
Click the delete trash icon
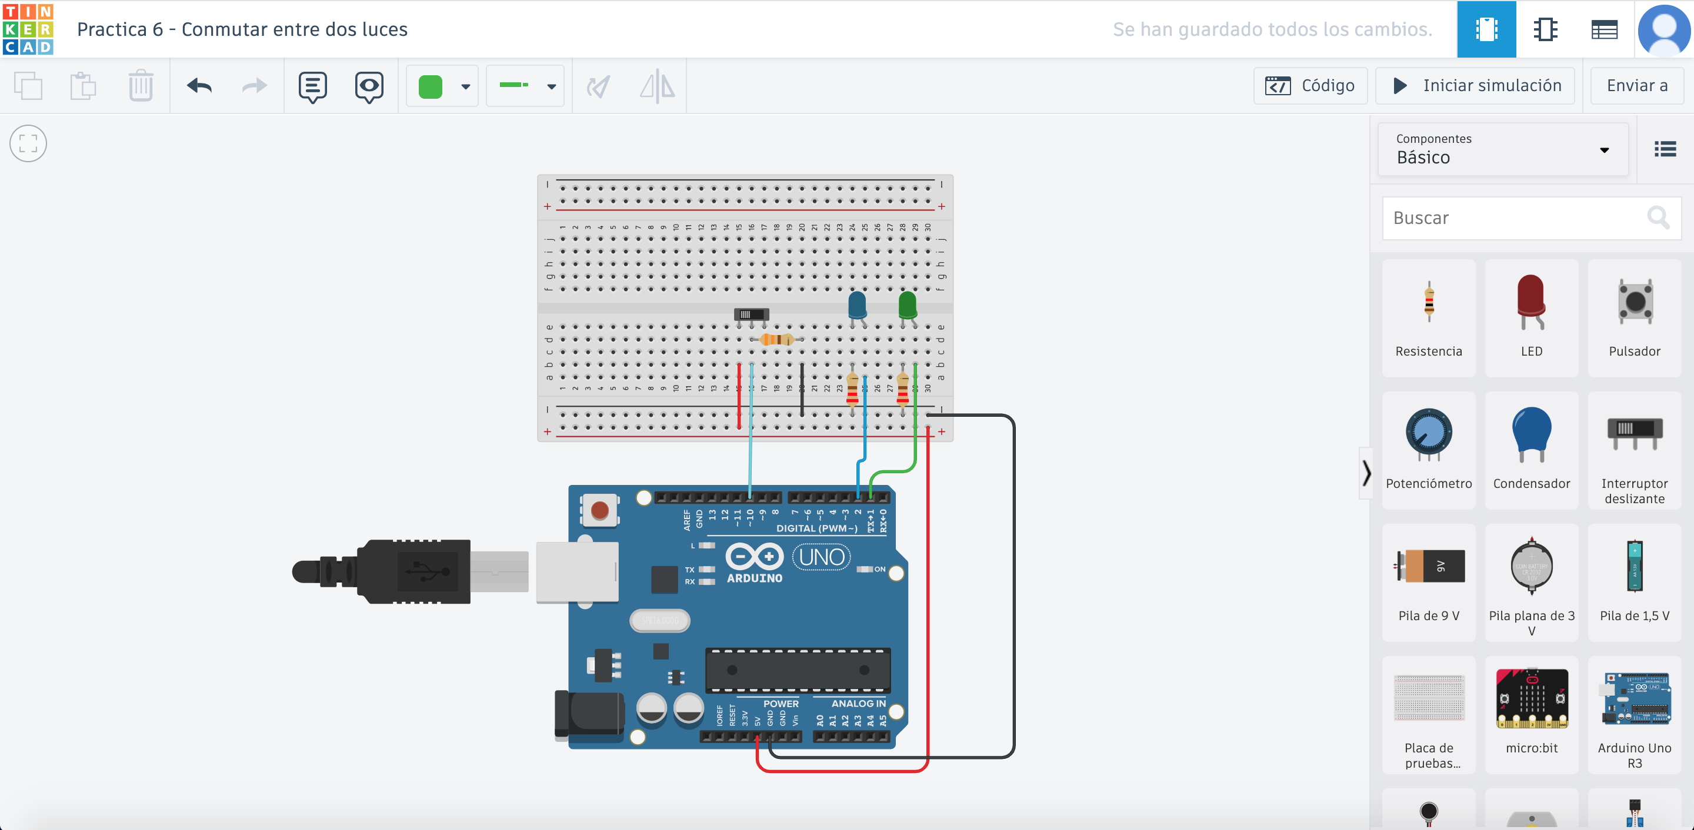pos(140,86)
